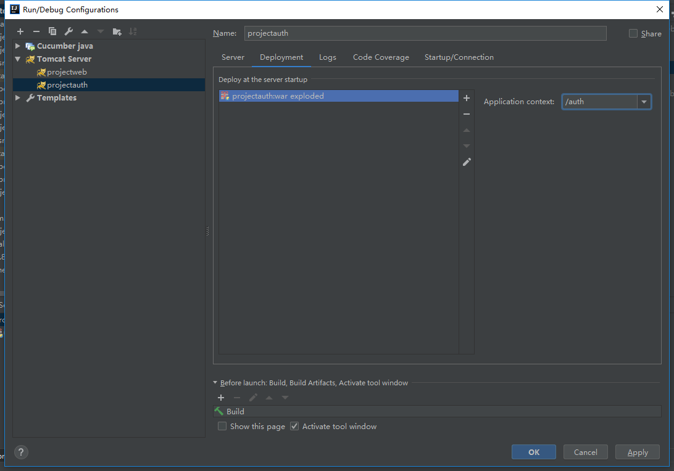Remove artifact from deployment list
The image size is (674, 471).
(467, 114)
